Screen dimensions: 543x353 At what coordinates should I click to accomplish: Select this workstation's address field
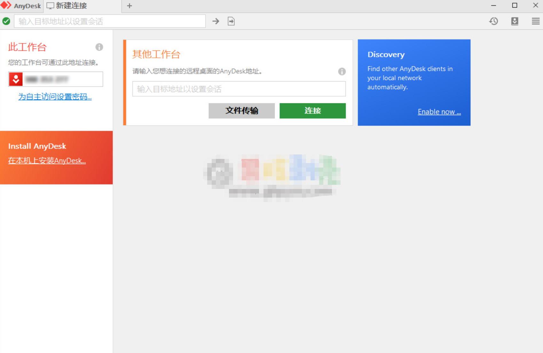pos(62,79)
